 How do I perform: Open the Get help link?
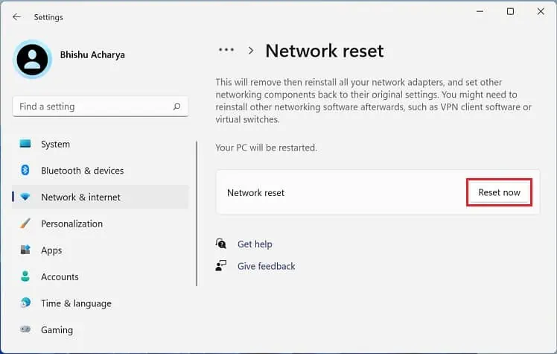pos(255,244)
